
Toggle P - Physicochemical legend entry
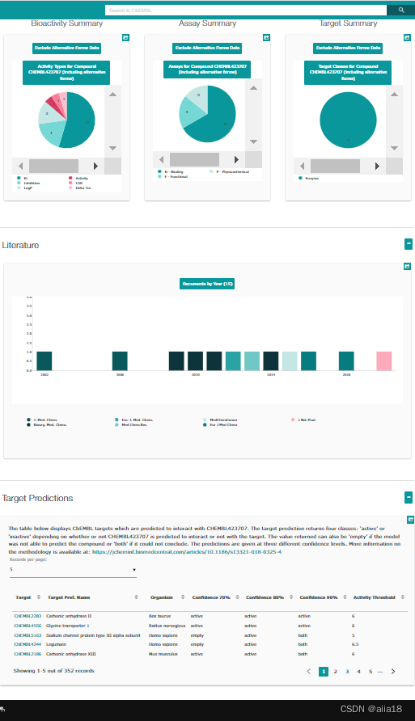pos(229,171)
